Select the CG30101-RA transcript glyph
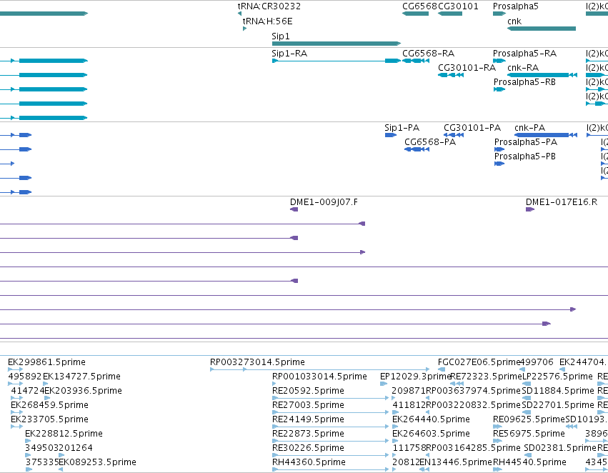 pyautogui.click(x=451, y=75)
